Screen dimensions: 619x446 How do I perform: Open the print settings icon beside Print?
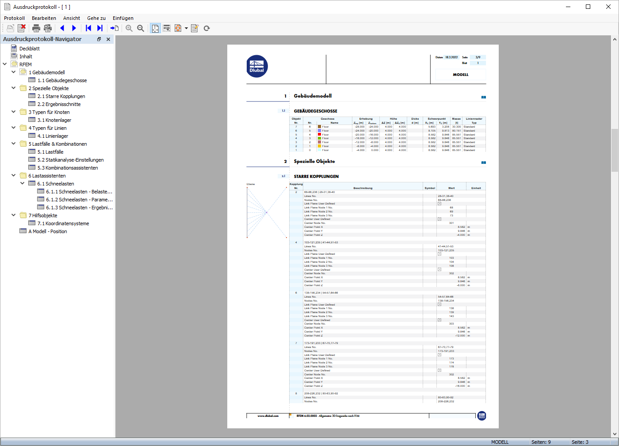47,28
